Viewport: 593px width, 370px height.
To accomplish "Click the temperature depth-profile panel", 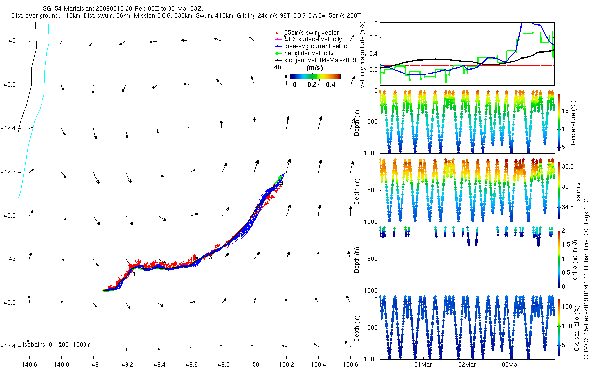I will (x=466, y=121).
